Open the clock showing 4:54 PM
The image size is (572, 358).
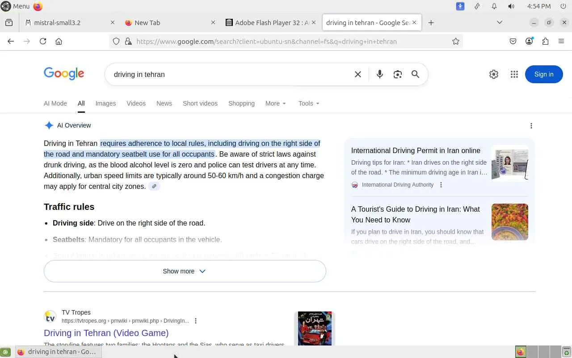539,6
